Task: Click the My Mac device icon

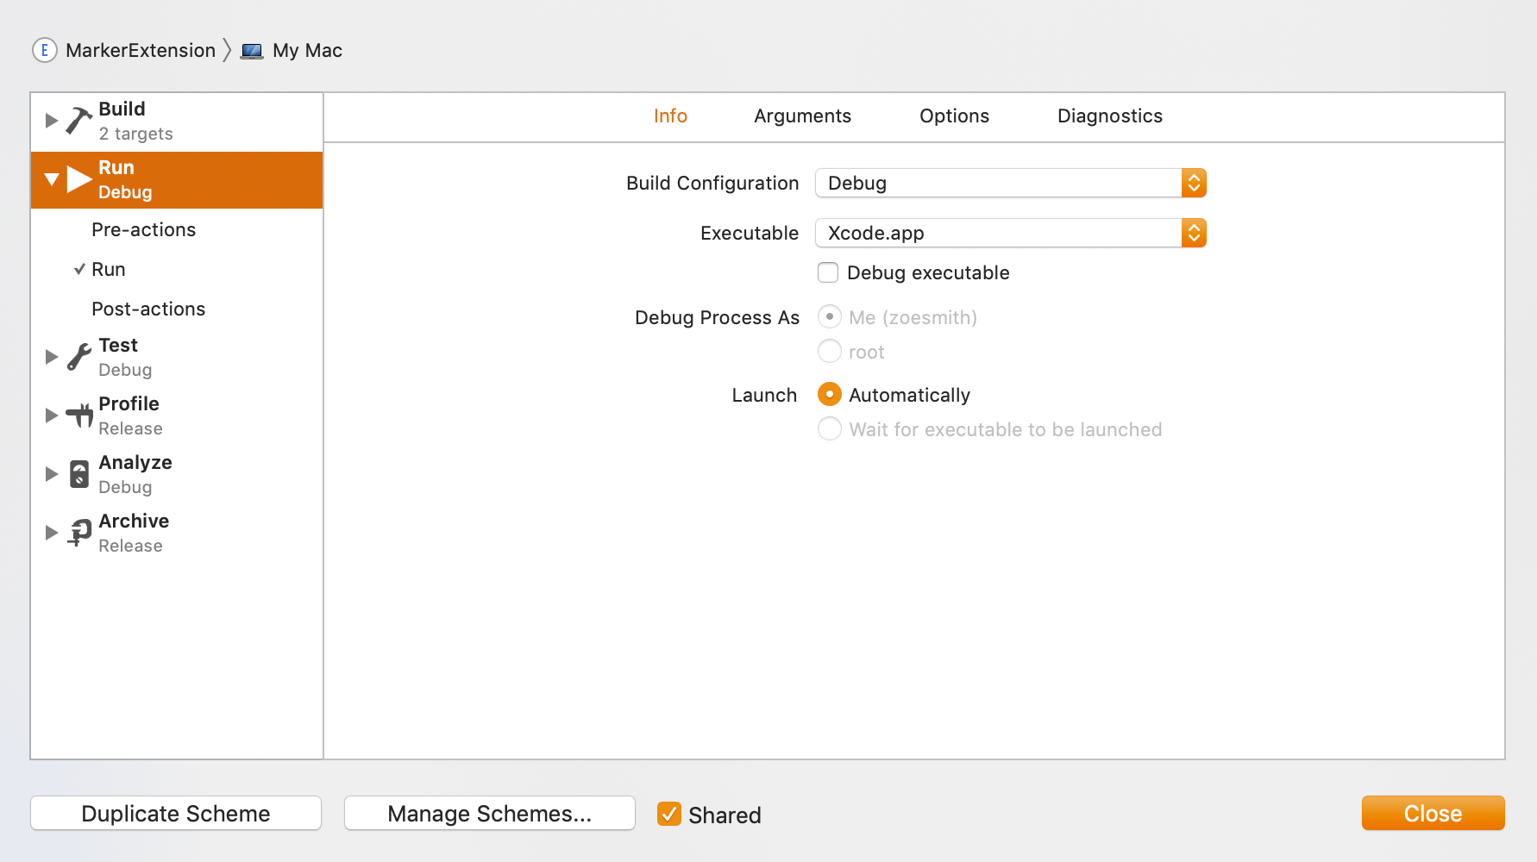Action: [251, 50]
